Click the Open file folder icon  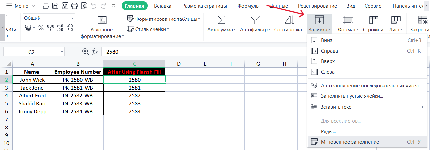[x=46, y=6]
